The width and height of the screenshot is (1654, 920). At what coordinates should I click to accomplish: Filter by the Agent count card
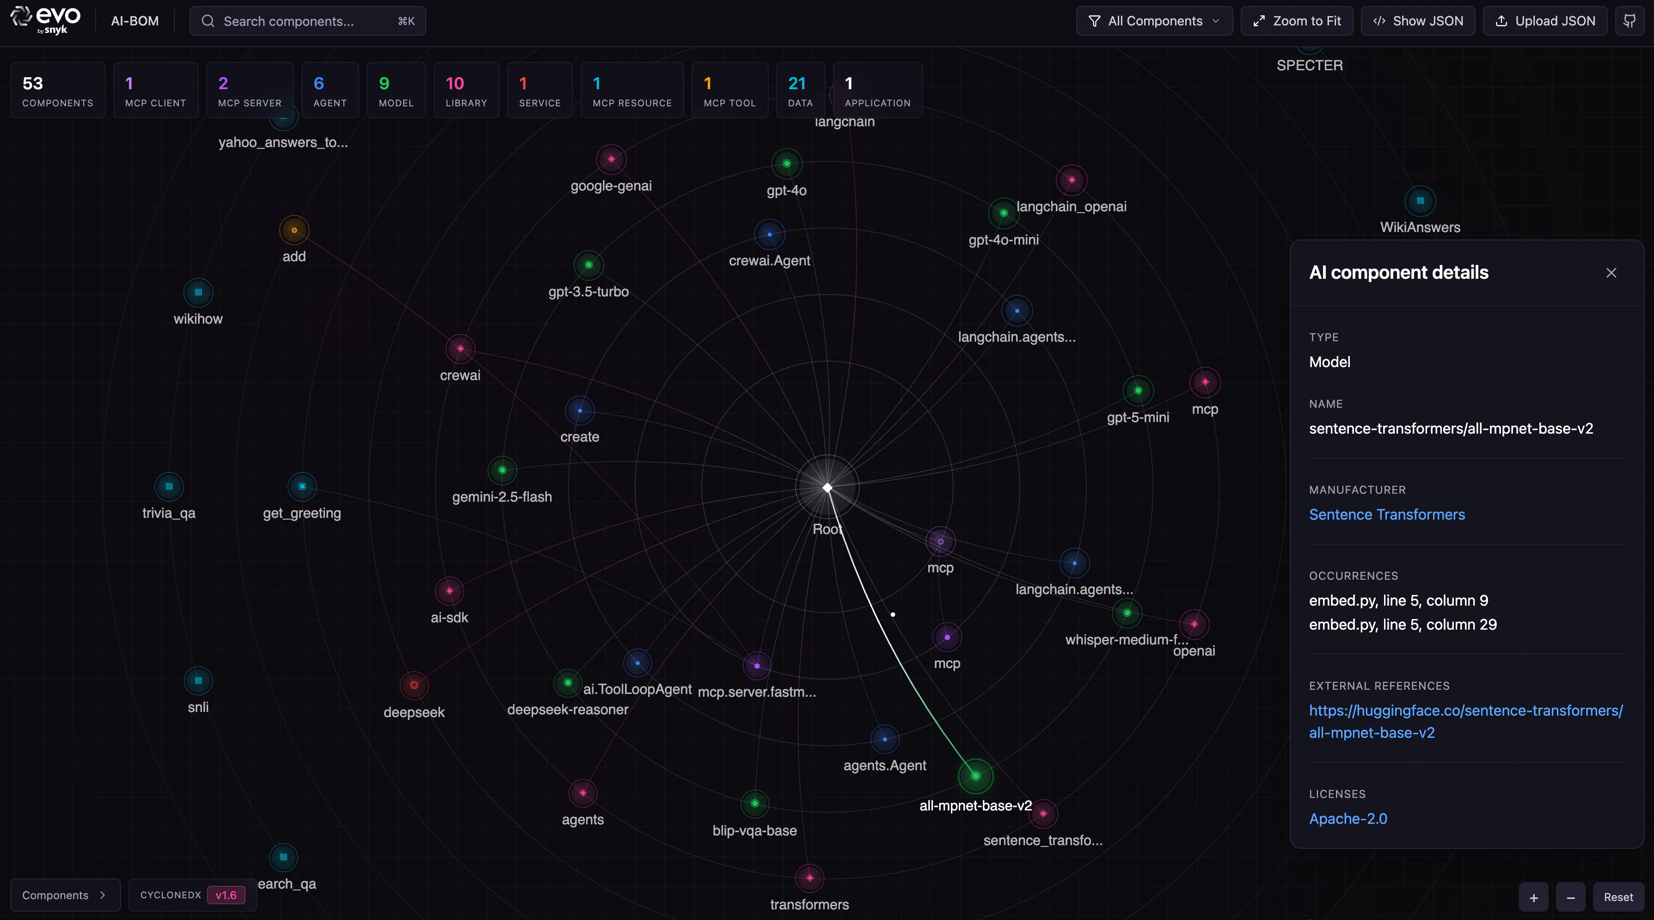[330, 91]
